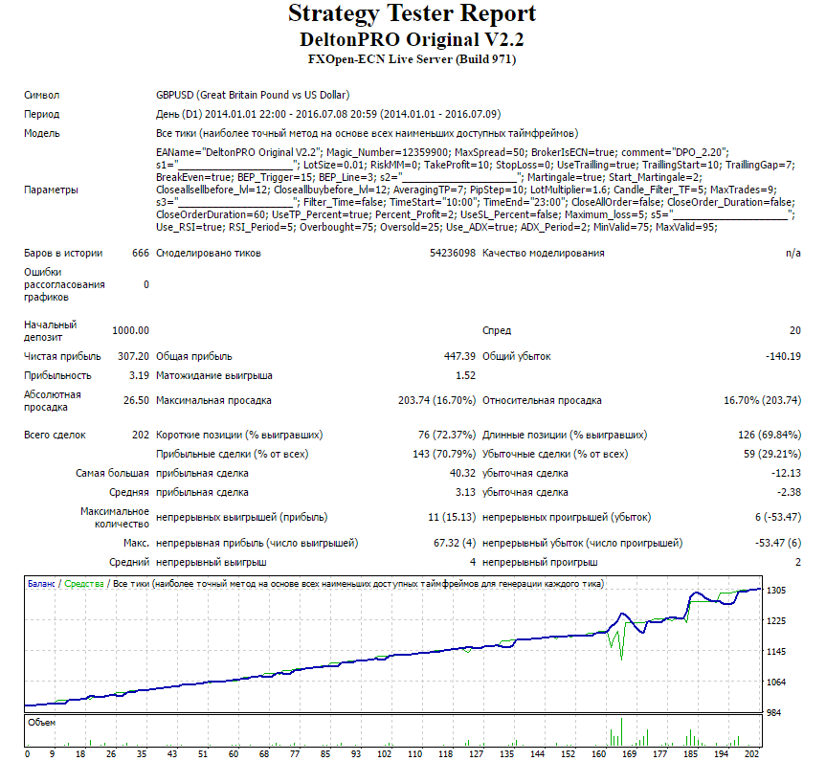
Task: Click Смоделировано тиков value 54236098
Action: 453,253
